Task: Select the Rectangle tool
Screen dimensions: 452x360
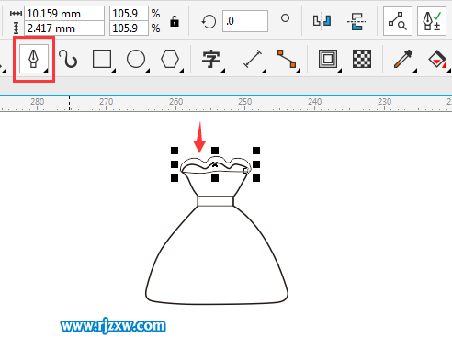Action: 102,59
